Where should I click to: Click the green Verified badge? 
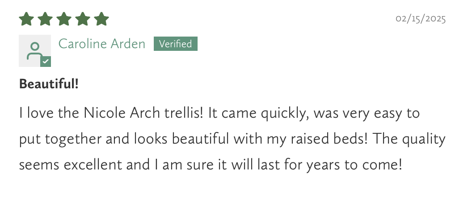point(175,44)
